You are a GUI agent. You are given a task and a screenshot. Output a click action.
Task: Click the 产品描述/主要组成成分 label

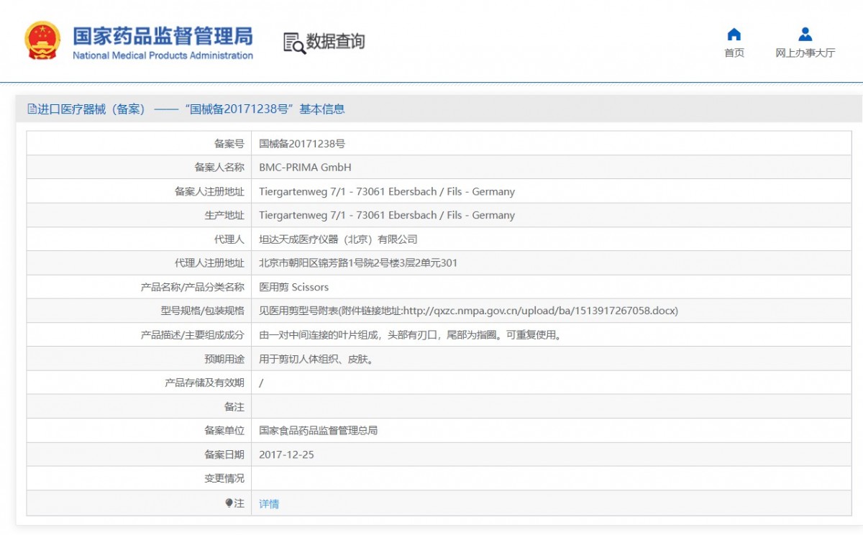tap(193, 335)
